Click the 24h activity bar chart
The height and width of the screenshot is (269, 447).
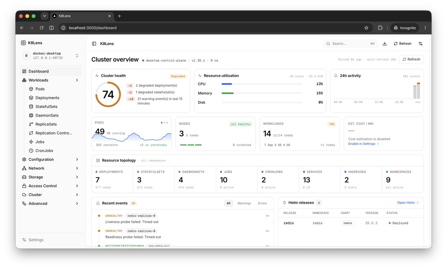(x=377, y=91)
